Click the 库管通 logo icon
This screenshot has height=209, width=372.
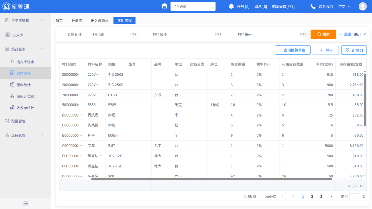(7, 7)
